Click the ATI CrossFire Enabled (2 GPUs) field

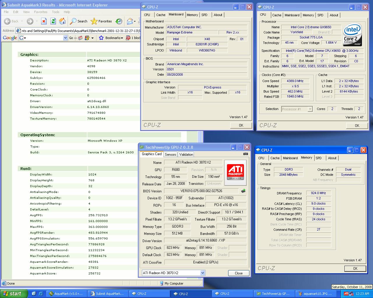coord(205,262)
